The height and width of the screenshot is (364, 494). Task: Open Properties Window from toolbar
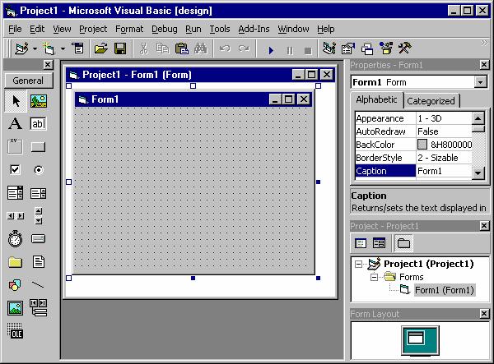click(347, 48)
